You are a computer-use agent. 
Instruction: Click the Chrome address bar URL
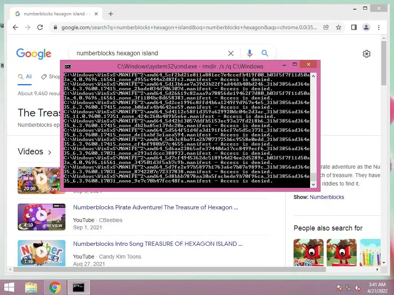[189, 27]
